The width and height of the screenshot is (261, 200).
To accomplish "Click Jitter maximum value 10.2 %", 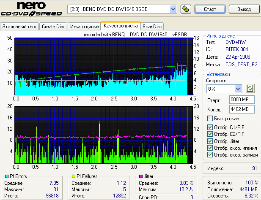I will click(x=186, y=189).
